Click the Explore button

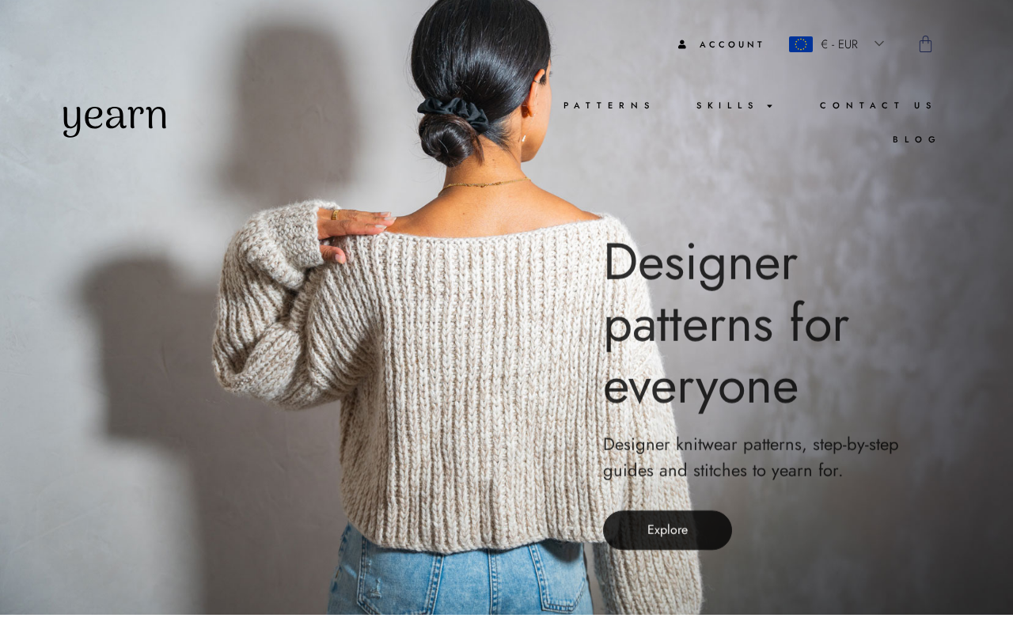667,530
